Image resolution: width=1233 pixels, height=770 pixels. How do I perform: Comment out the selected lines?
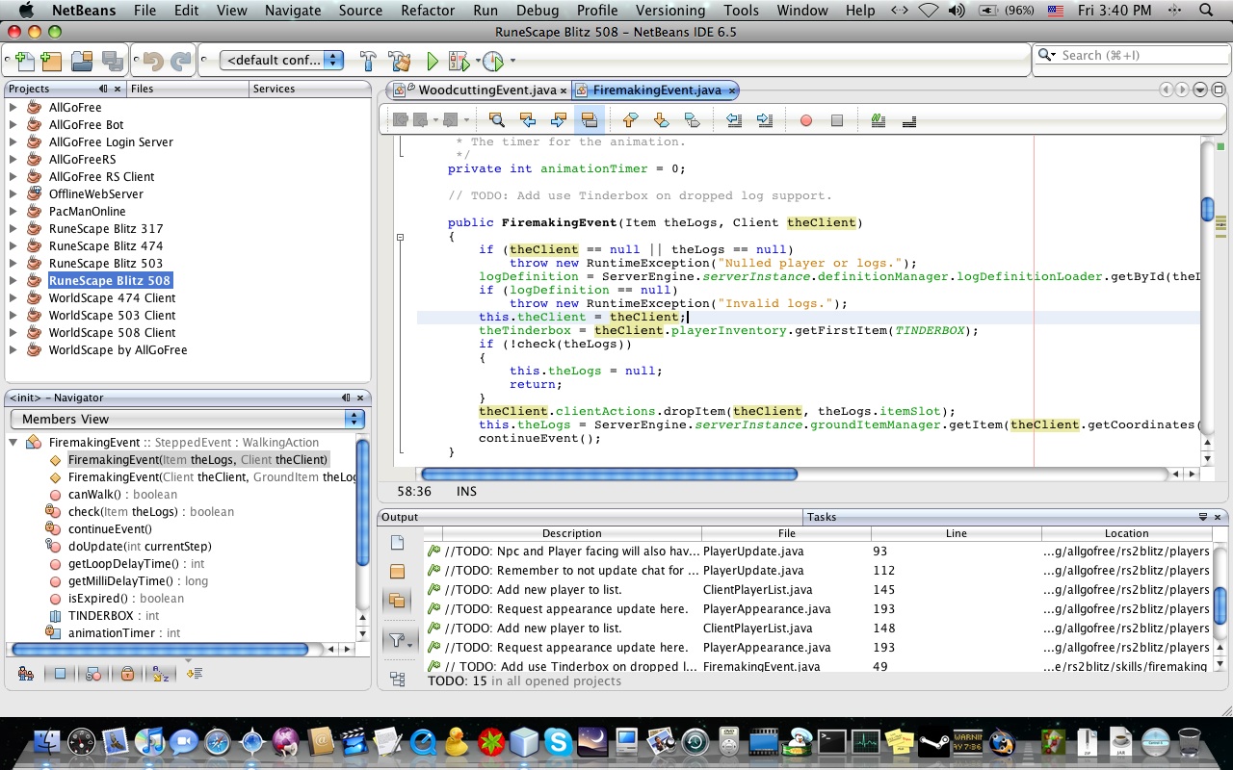(878, 120)
